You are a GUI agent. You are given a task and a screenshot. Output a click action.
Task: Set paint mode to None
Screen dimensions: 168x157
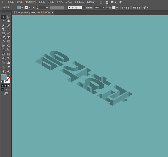point(9,86)
